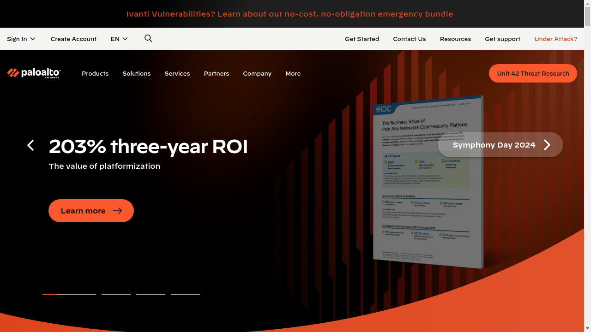Advance carousel with right chevron arrow
This screenshot has width=591, height=332.
[547, 145]
